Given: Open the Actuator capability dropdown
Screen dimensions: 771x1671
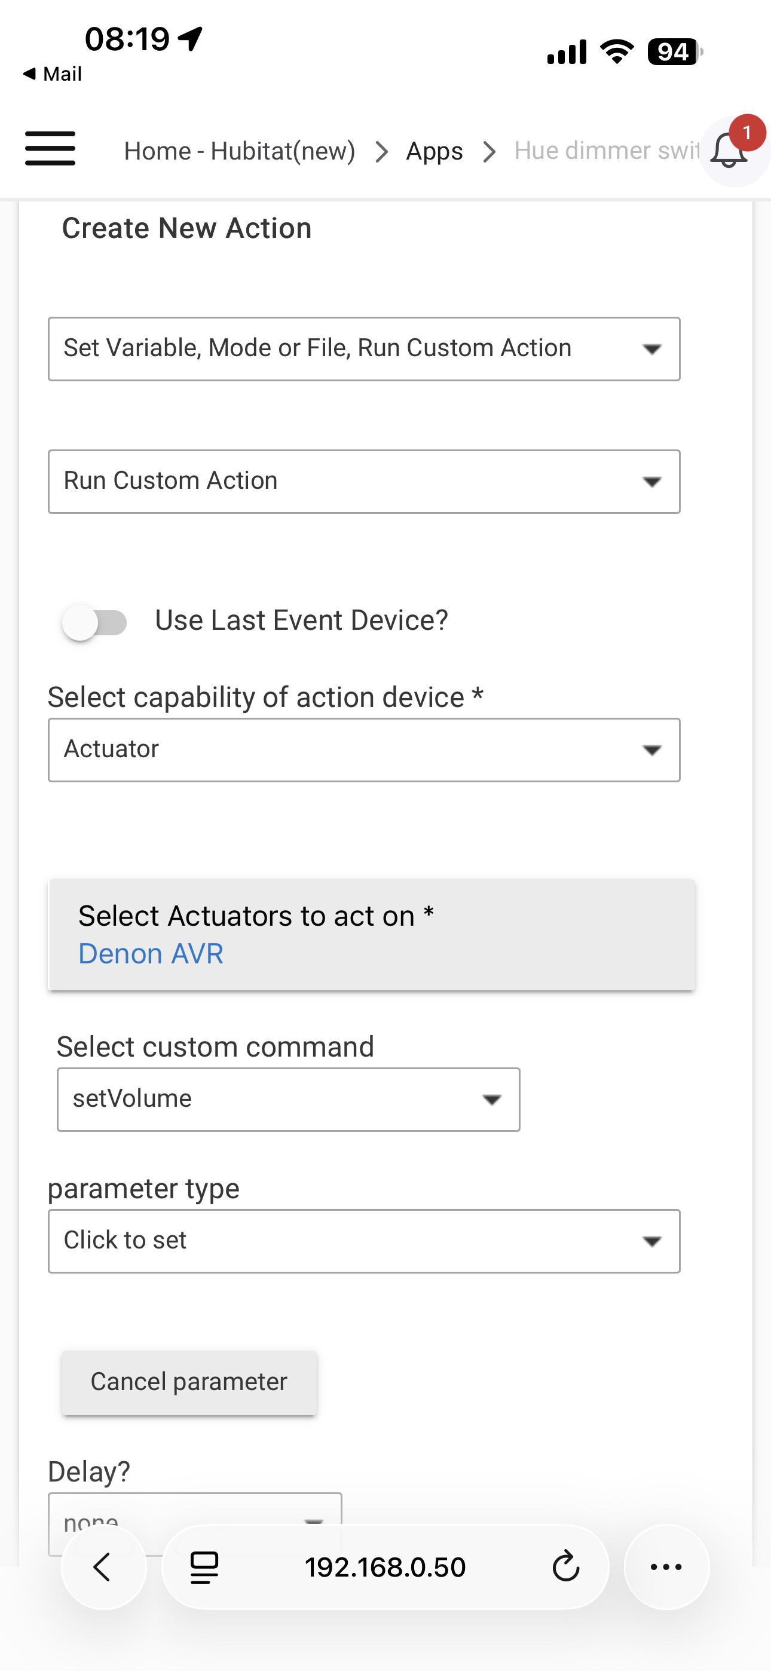Looking at the screenshot, I should 363,750.
